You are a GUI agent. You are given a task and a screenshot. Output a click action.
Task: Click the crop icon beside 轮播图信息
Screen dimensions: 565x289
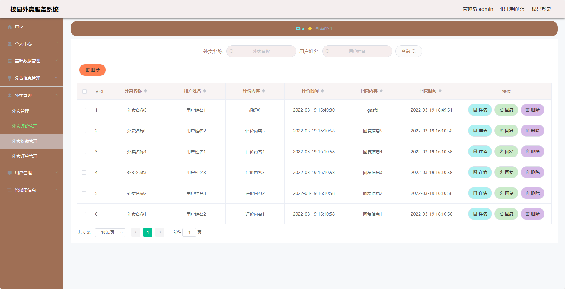tap(10, 190)
